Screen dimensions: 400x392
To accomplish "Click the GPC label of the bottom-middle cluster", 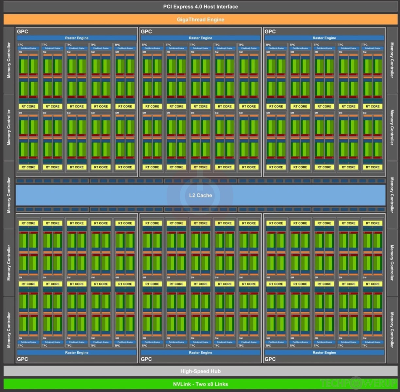I will coord(146,359).
